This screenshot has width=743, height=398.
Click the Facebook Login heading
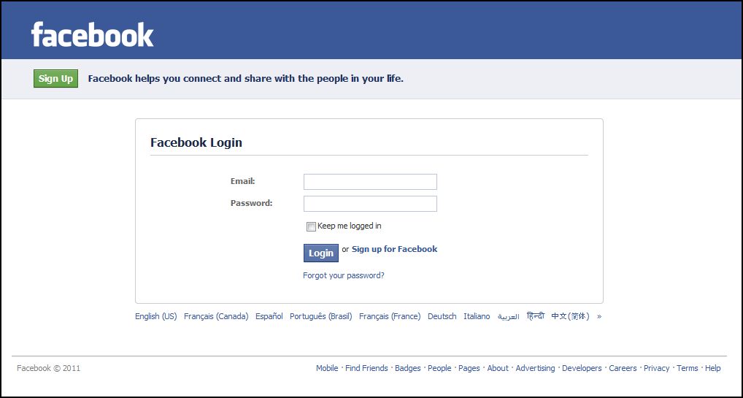196,142
